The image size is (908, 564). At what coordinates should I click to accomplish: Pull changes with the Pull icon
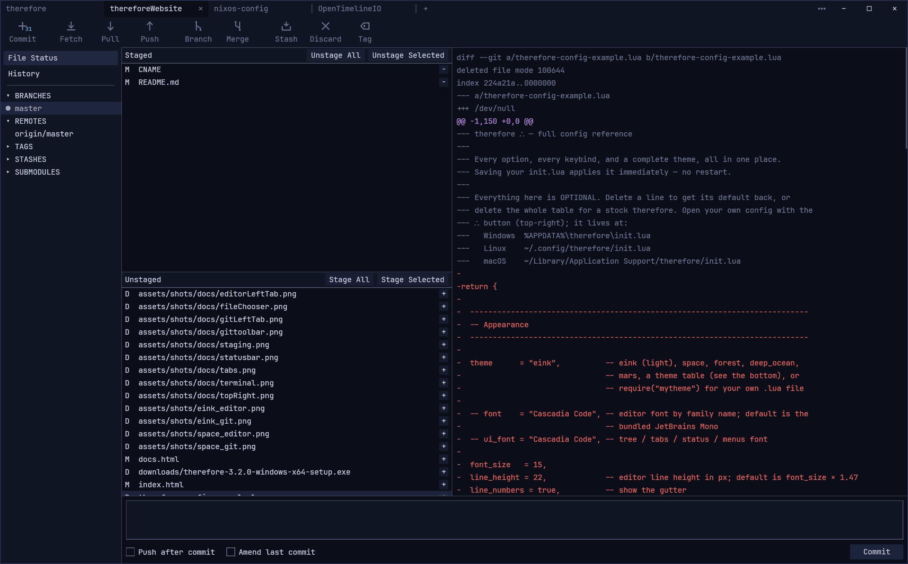coord(110,32)
